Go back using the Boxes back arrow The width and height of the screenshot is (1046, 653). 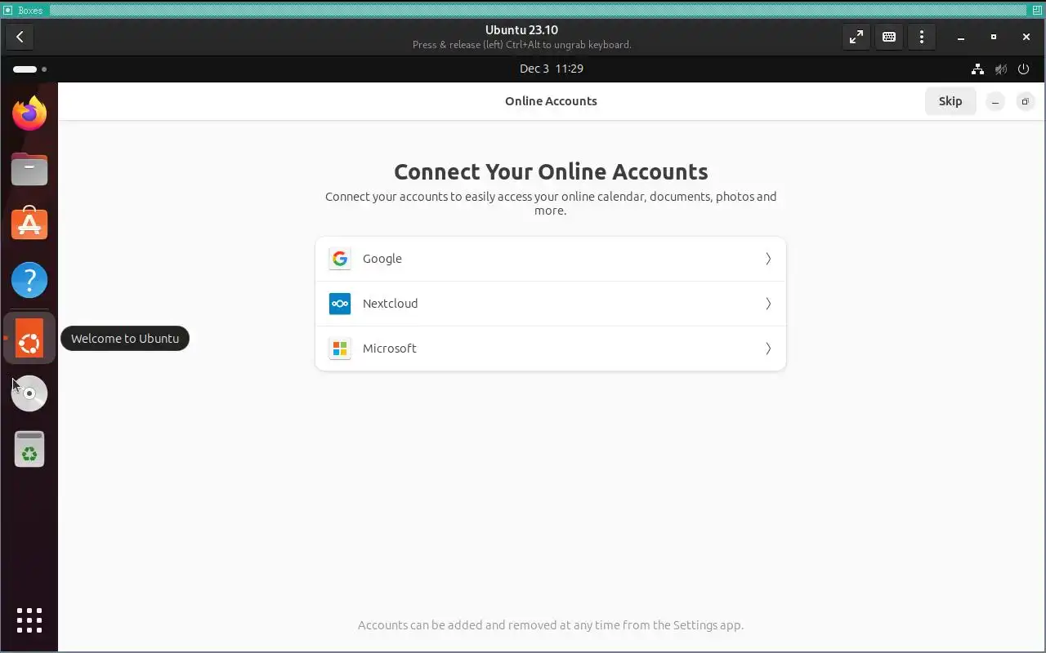[20, 37]
